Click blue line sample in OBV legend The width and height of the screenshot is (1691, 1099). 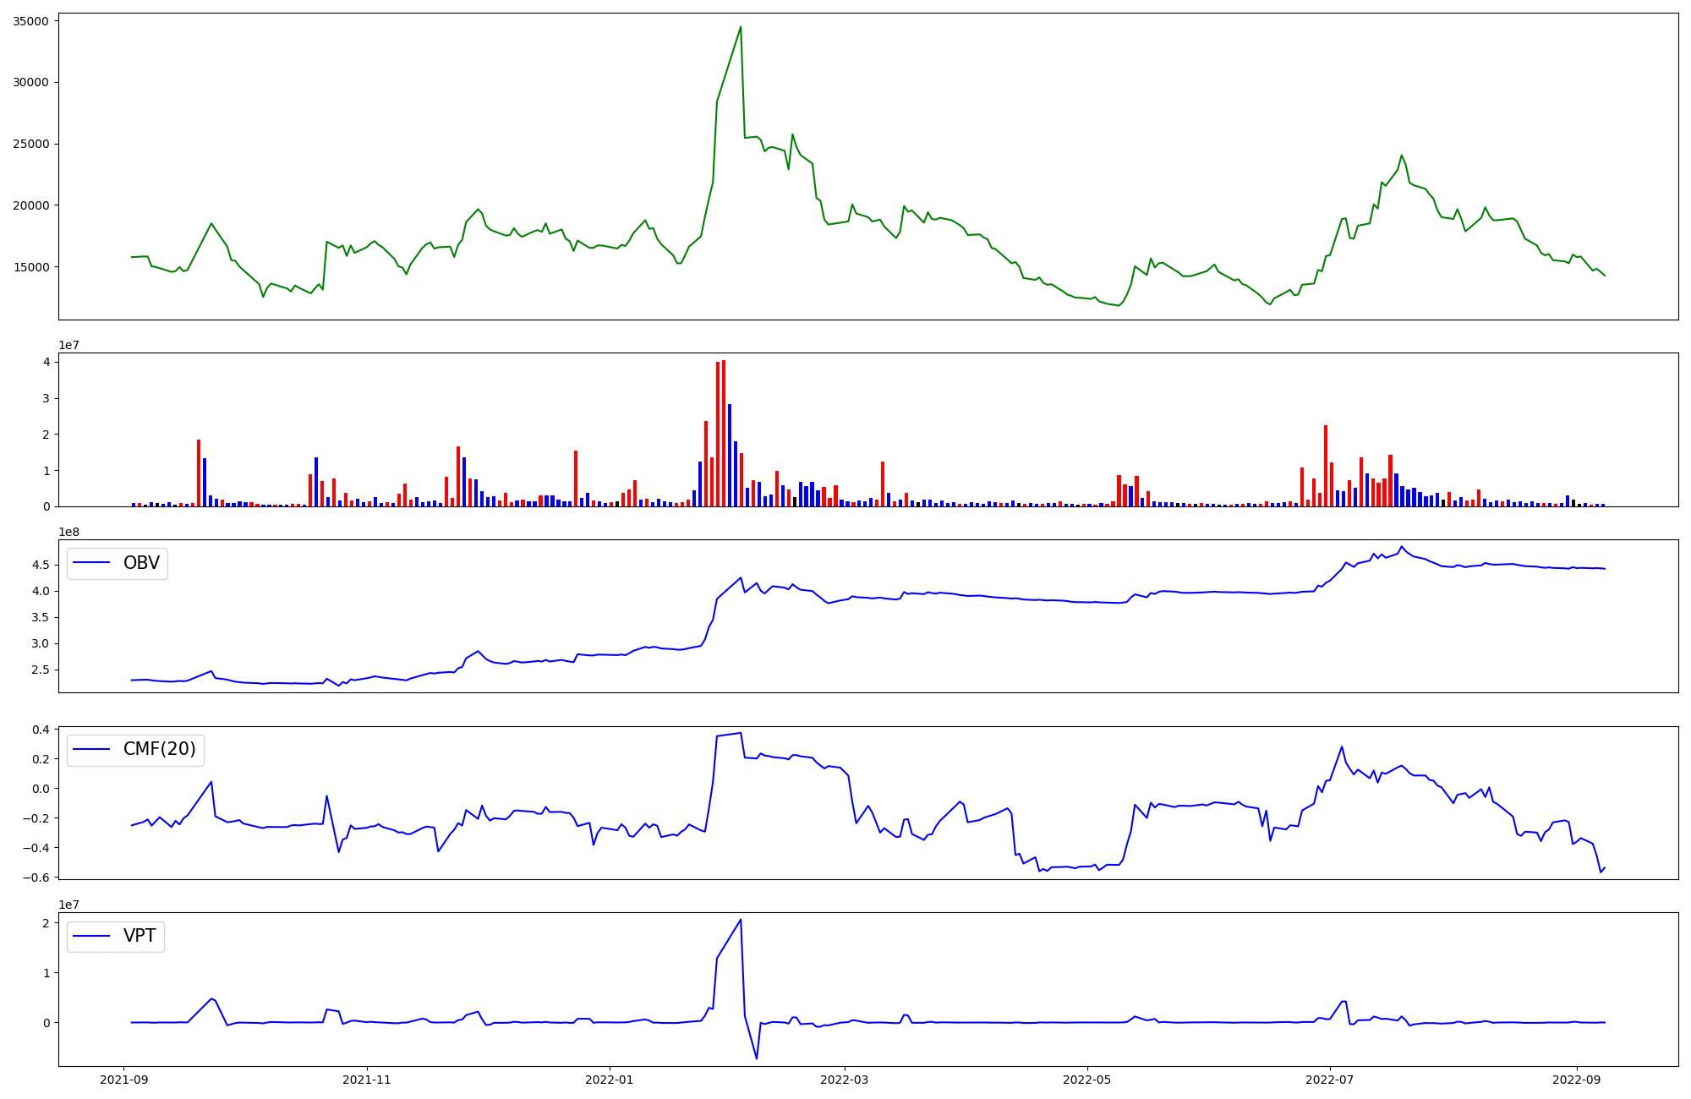tap(92, 563)
